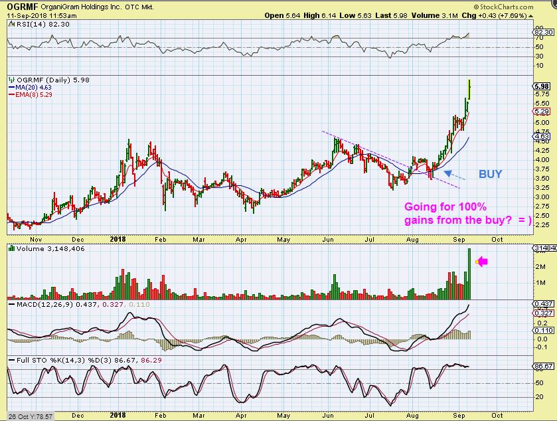Click the 5.29 EMA price tag on axis
Viewport: 557px width, 421px height.
[x=542, y=111]
